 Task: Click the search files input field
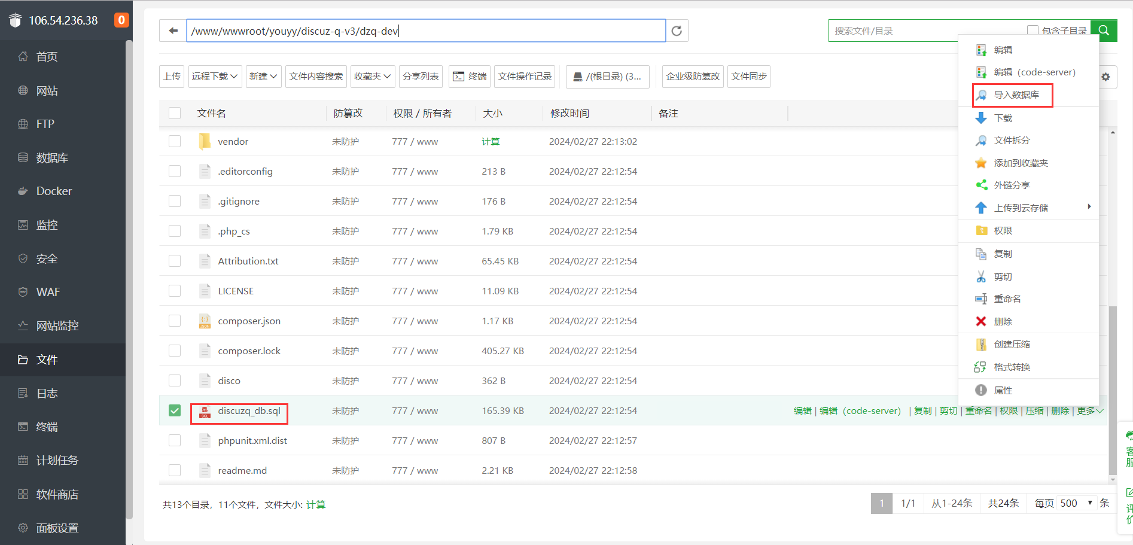(x=927, y=31)
